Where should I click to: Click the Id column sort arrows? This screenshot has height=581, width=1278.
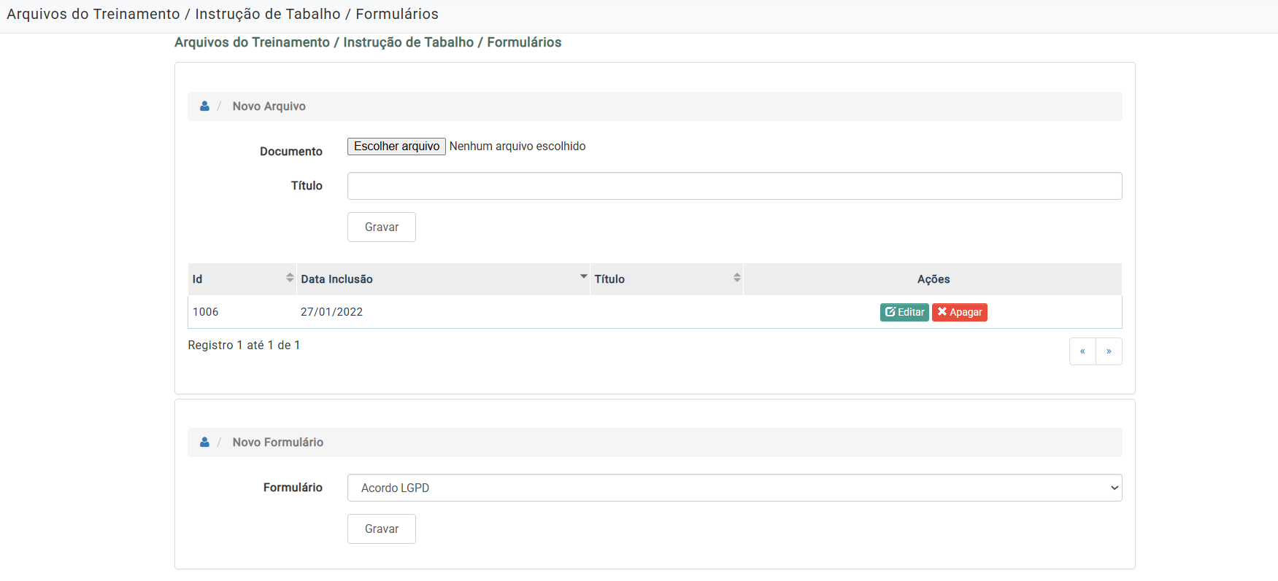click(x=290, y=278)
